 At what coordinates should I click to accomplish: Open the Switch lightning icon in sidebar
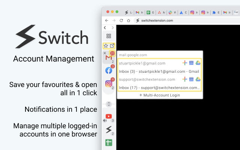pyautogui.click(x=109, y=129)
